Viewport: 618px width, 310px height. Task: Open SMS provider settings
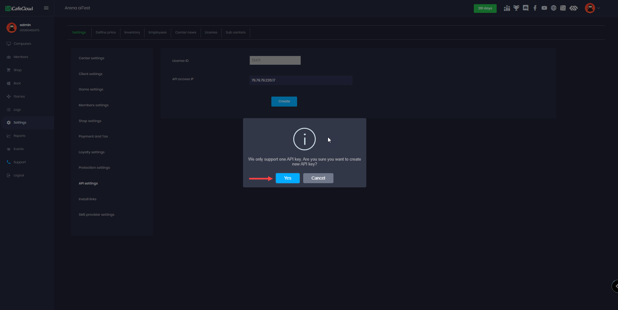(97, 215)
